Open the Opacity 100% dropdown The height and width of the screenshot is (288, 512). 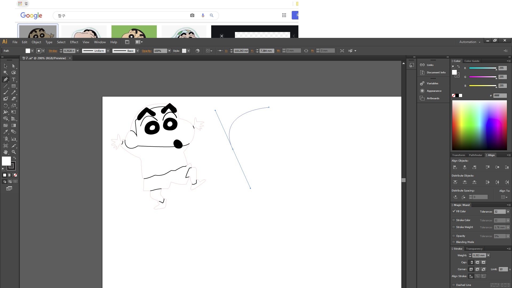[169, 51]
